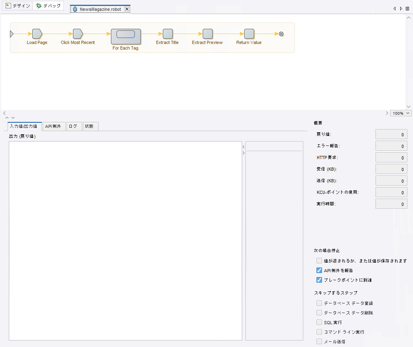The width and height of the screenshot is (413, 347).
Task: Switch to デザイン mode
Action: pos(18,6)
